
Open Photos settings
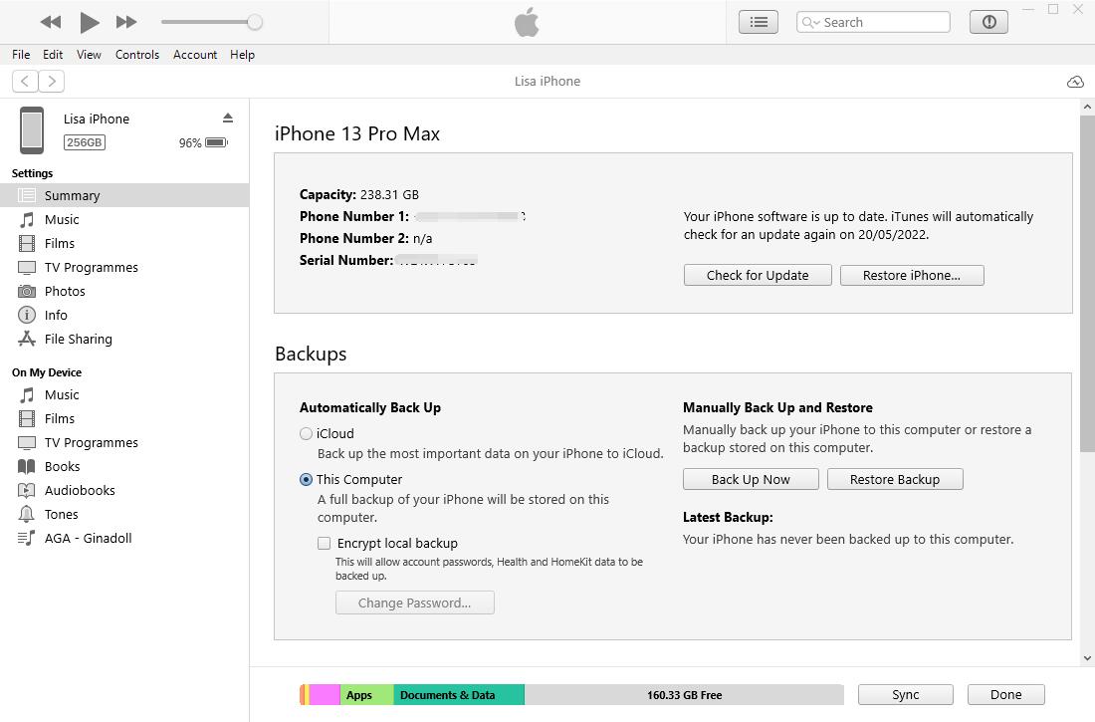(124, 291)
